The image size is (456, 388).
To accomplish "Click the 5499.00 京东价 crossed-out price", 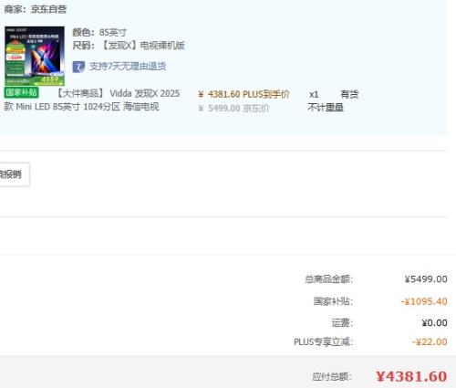I will [x=233, y=109].
